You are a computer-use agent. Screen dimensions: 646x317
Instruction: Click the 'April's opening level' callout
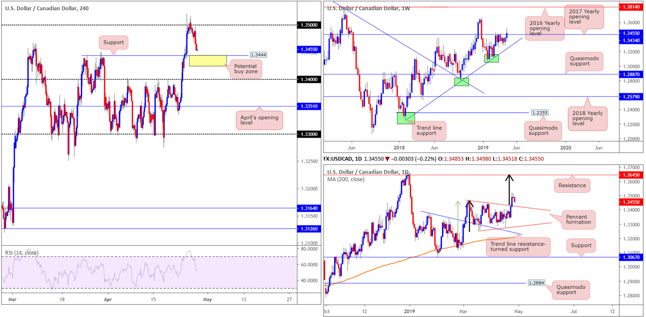tap(259, 120)
